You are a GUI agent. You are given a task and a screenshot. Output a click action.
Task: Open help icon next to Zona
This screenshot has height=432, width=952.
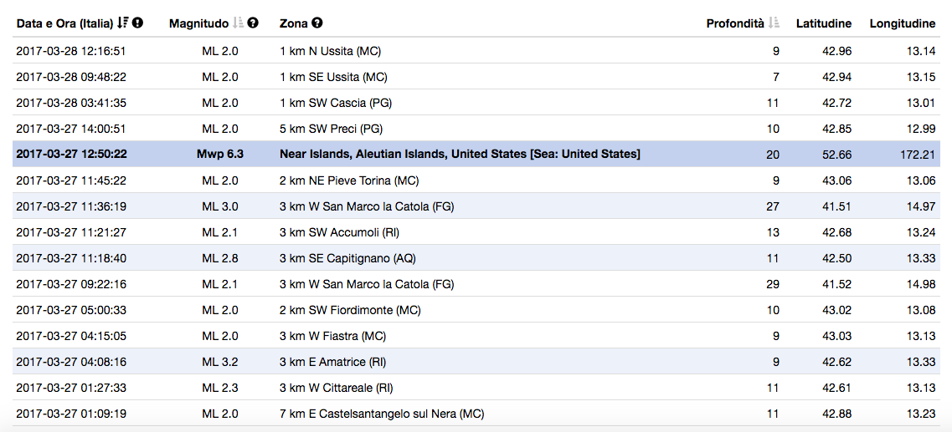(317, 23)
